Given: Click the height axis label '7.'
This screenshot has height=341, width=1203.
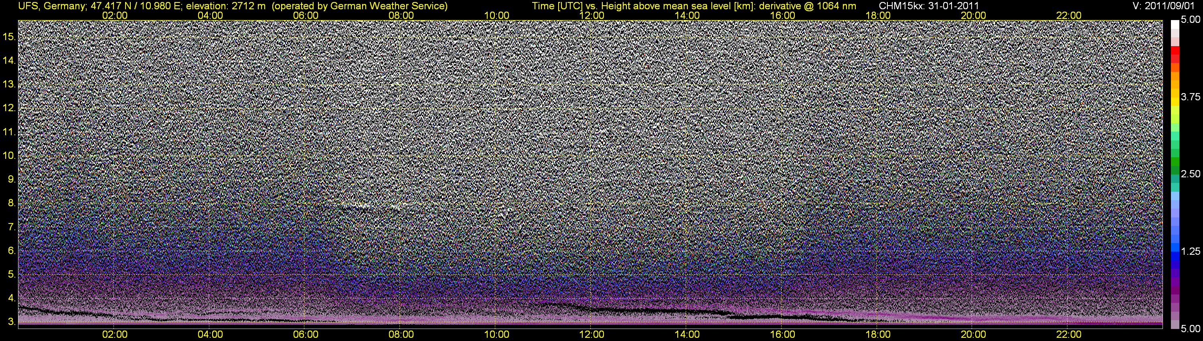Looking at the screenshot, I should click(x=12, y=227).
